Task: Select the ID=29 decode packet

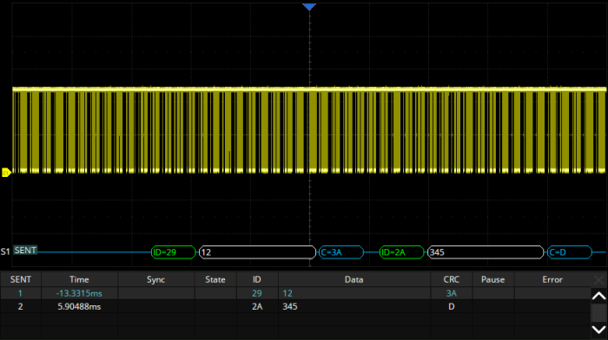Action: (174, 252)
